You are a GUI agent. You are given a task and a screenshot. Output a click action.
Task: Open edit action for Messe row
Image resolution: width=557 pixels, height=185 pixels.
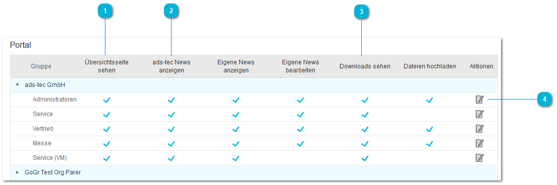coord(480,143)
